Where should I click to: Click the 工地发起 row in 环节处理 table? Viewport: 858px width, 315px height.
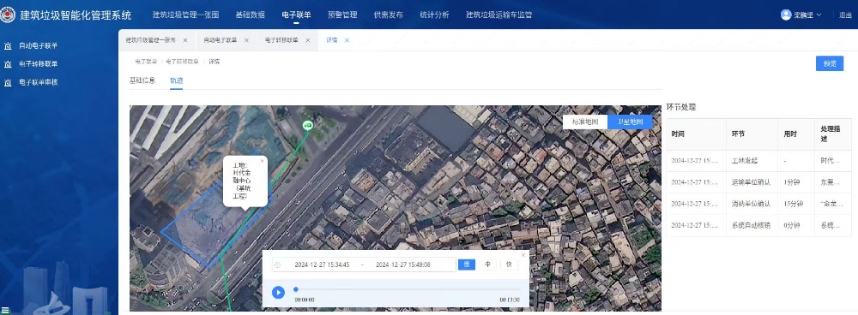pyautogui.click(x=758, y=161)
